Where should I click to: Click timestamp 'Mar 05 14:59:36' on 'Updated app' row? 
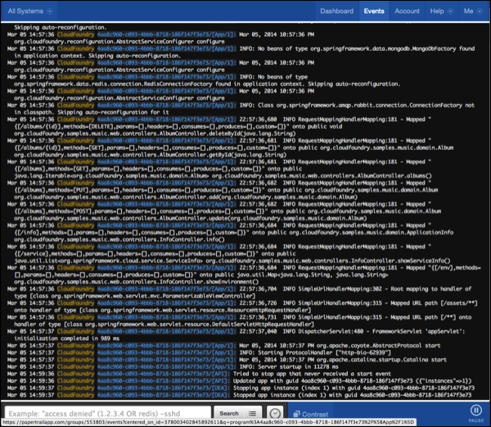tap(31, 381)
